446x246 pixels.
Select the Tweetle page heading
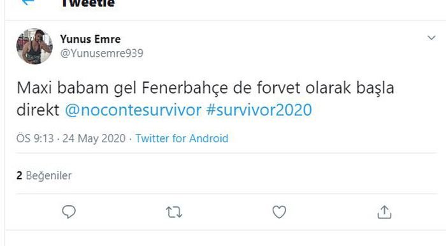coord(88,3)
